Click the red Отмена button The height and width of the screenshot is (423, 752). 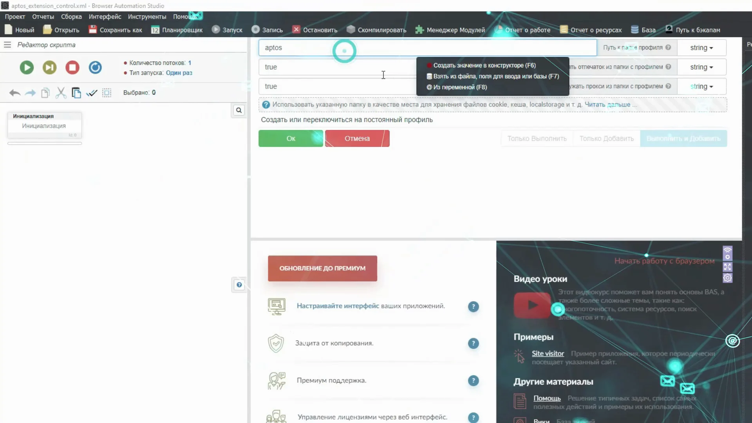[357, 139]
